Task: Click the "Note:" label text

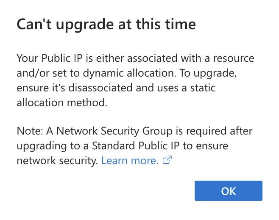Action: 30,131
